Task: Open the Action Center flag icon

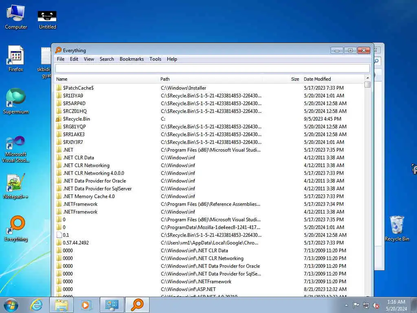Action: 356,305
